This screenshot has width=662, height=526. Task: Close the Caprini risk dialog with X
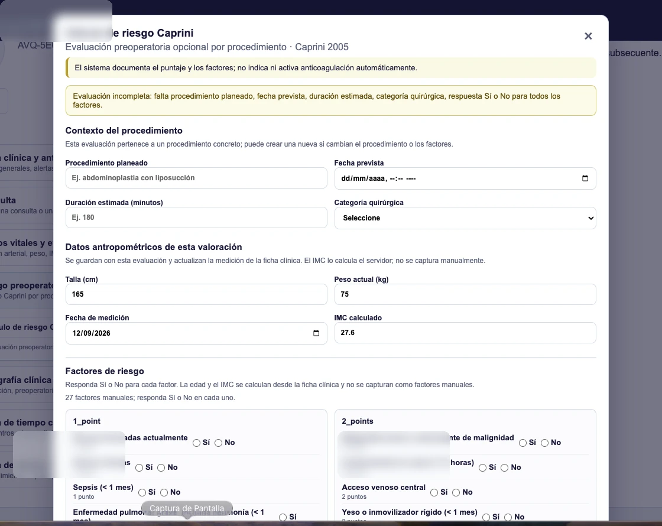click(x=588, y=36)
